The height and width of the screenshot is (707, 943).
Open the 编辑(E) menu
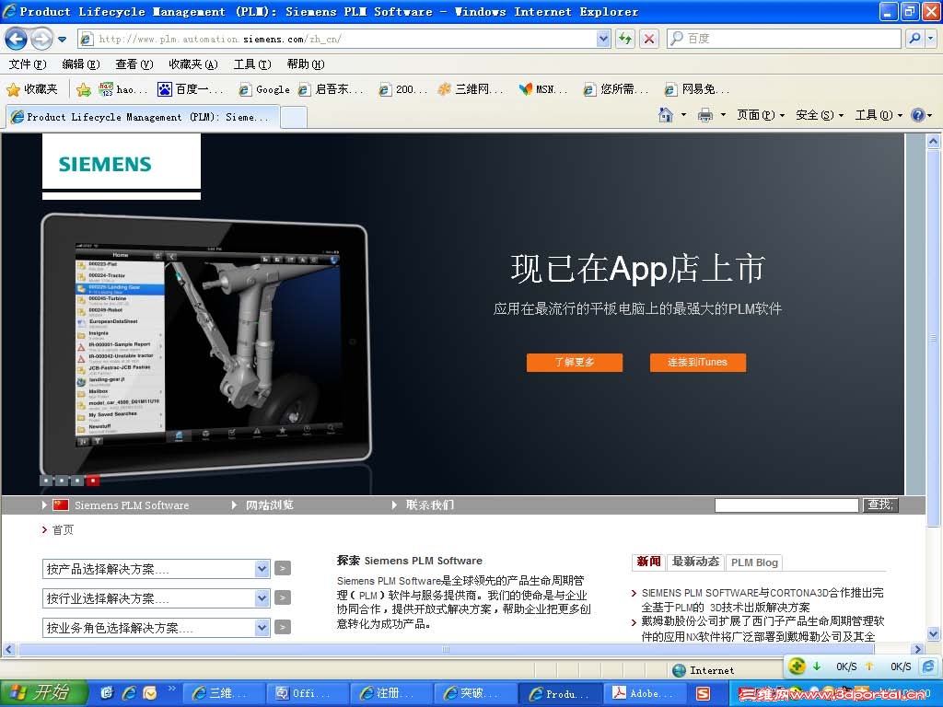coord(81,64)
